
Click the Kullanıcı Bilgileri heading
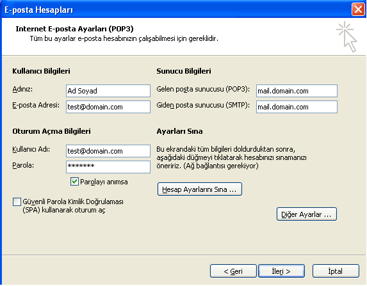[41, 71]
